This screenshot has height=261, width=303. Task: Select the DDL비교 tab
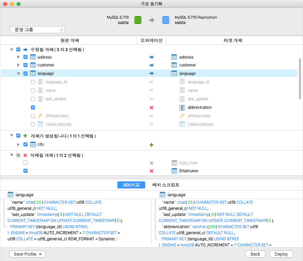131,185
